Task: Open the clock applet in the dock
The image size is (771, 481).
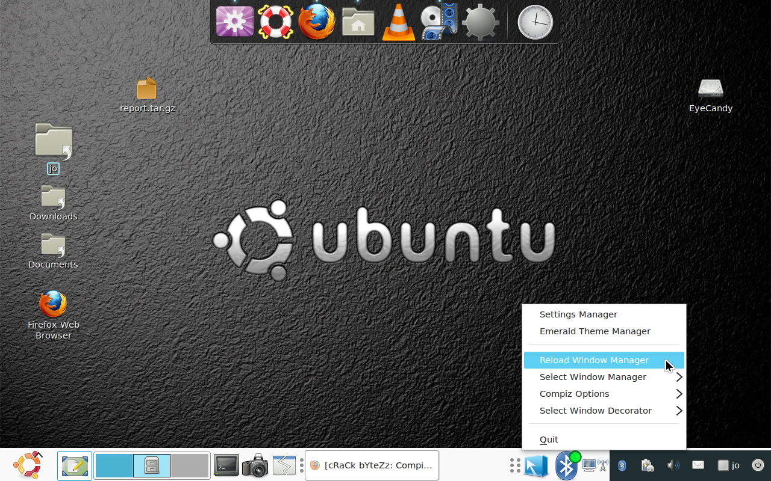Action: pos(535,22)
